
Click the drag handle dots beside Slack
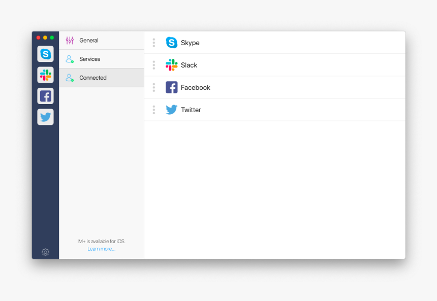click(x=154, y=65)
